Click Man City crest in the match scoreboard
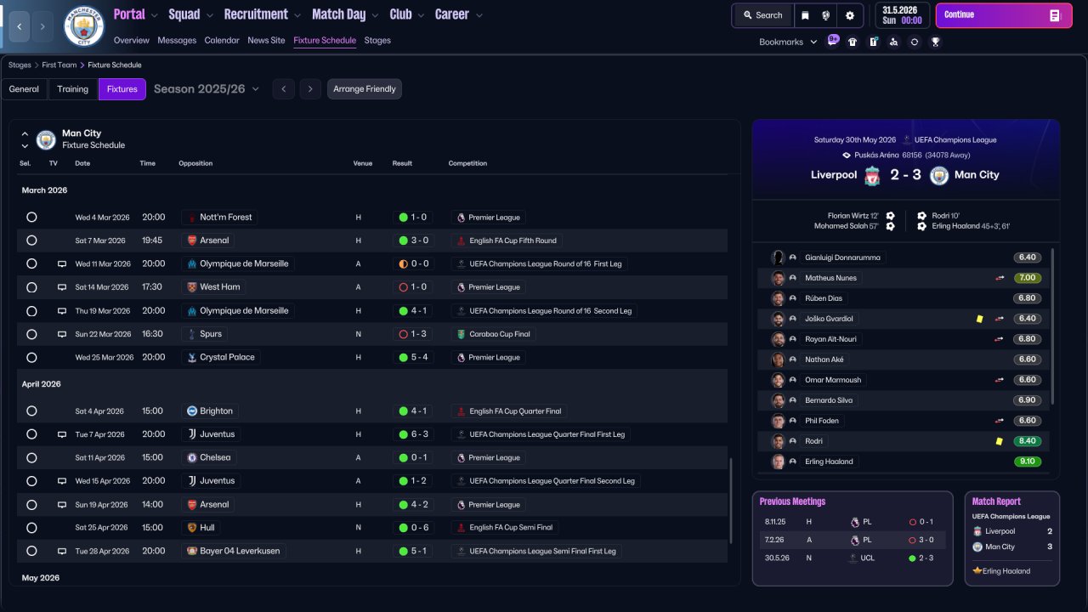 click(x=939, y=175)
